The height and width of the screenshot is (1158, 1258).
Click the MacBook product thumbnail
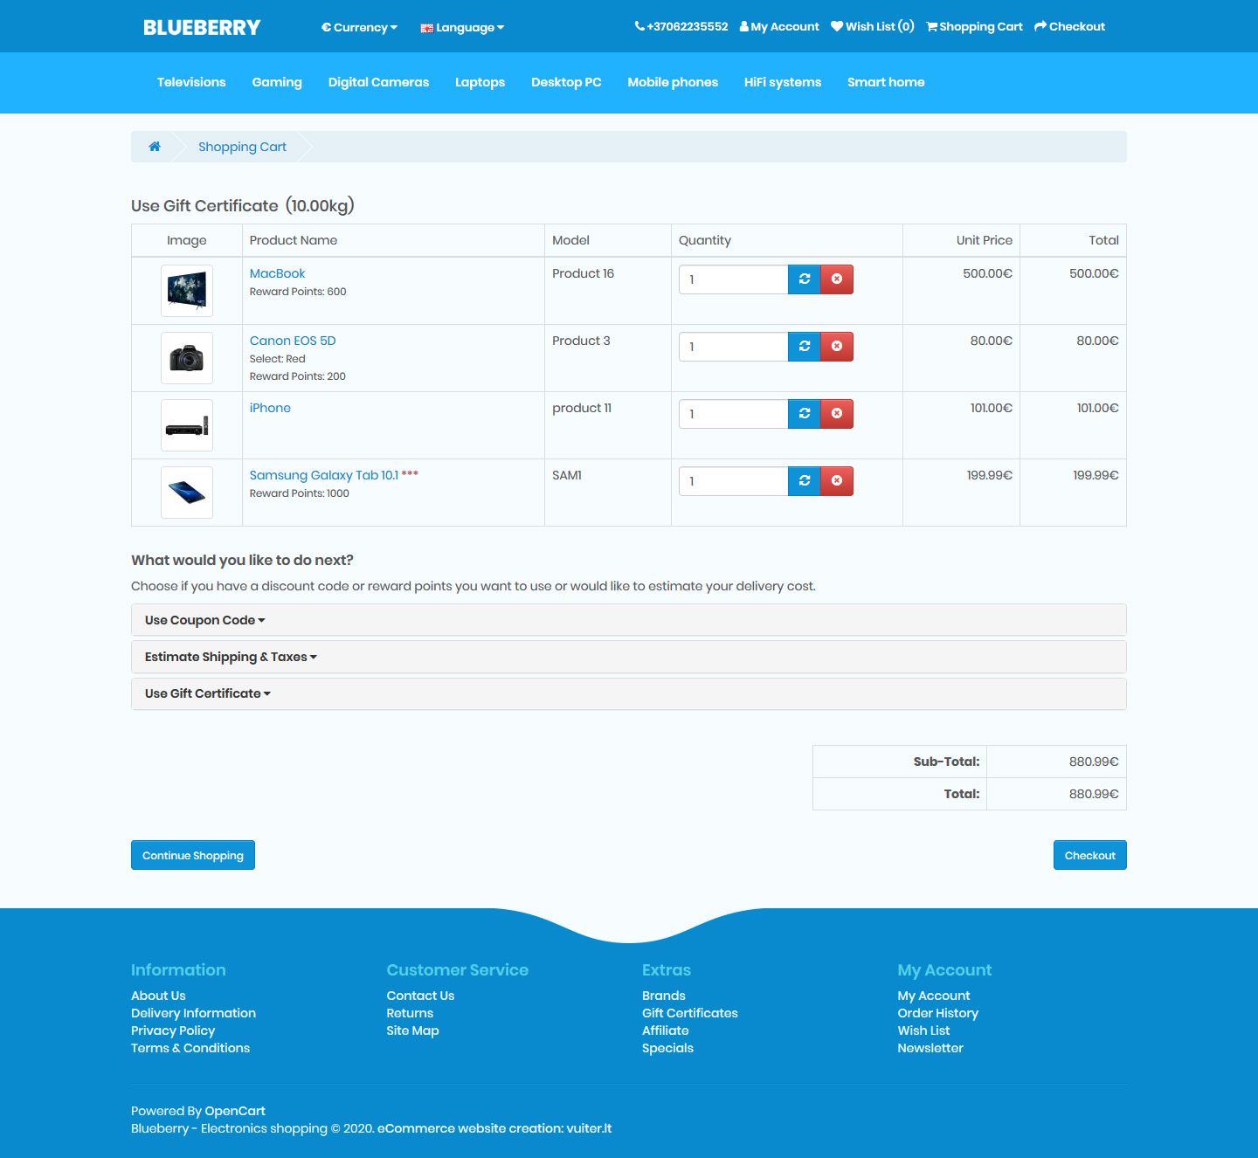pyautogui.click(x=187, y=291)
